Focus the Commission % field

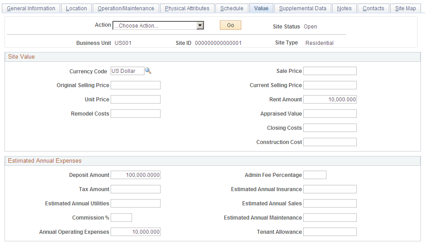click(121, 217)
